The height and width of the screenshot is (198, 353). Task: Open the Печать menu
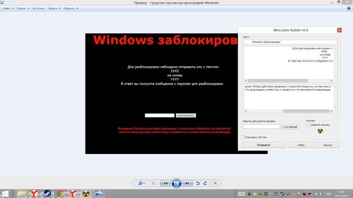pos(23,8)
